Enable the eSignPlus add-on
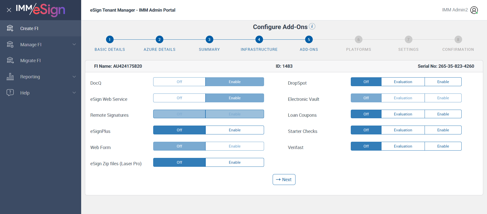Image resolution: width=487 pixels, height=214 pixels. (235, 130)
